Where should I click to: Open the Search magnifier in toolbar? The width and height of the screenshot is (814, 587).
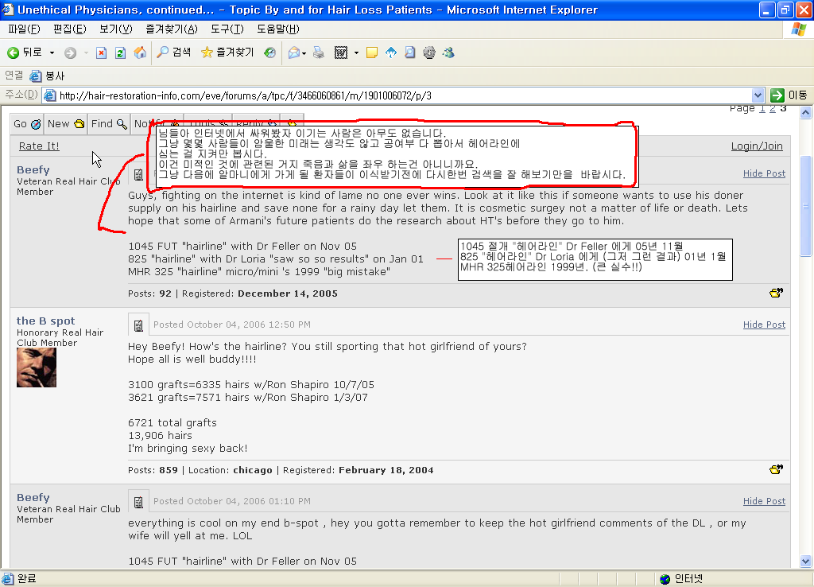point(174,52)
